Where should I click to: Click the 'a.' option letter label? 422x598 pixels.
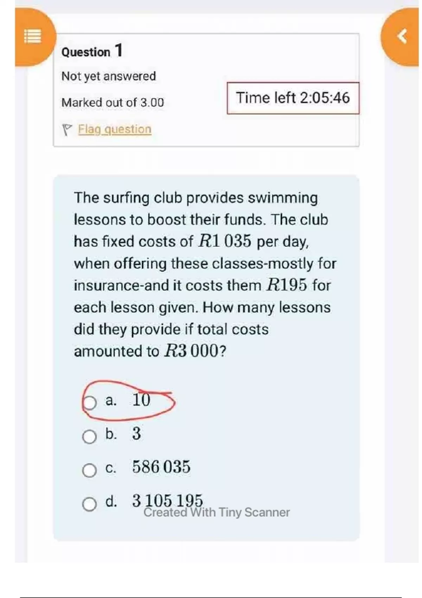point(111,400)
